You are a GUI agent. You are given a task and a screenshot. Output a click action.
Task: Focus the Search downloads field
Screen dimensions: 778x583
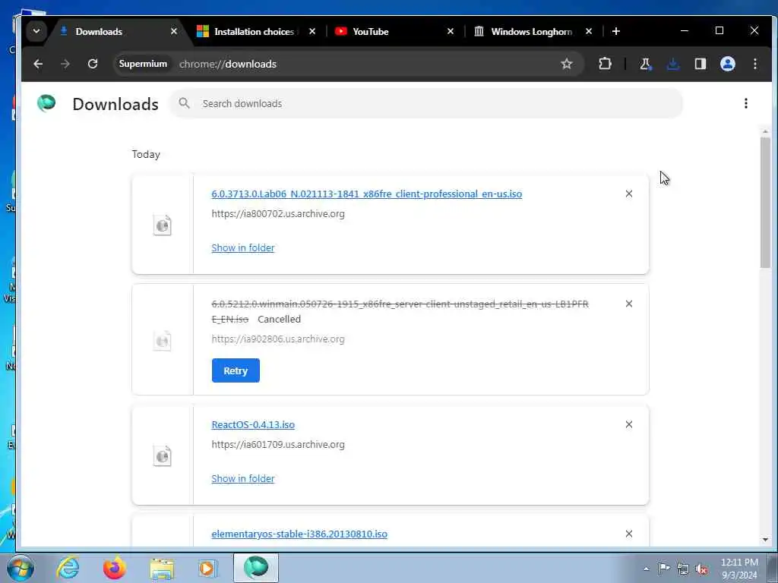[427, 103]
